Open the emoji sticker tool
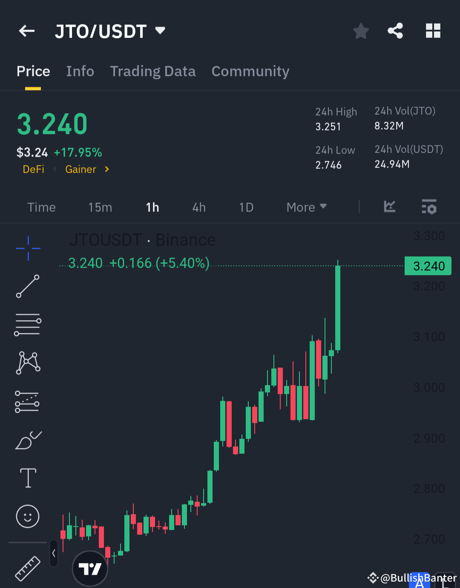 [x=28, y=516]
